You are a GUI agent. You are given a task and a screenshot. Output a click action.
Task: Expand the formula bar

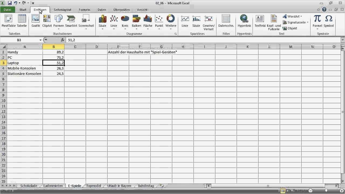coord(343,40)
